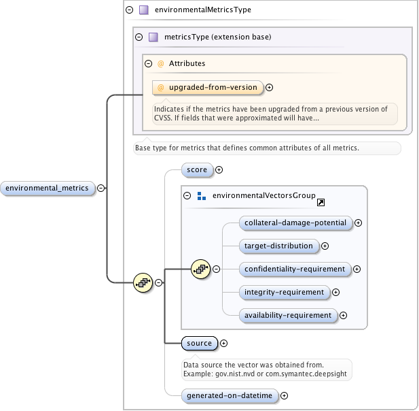Viewport: 419px width, 411px height.
Task: Expand the generated-on-datetime element
Action: pos(285,395)
